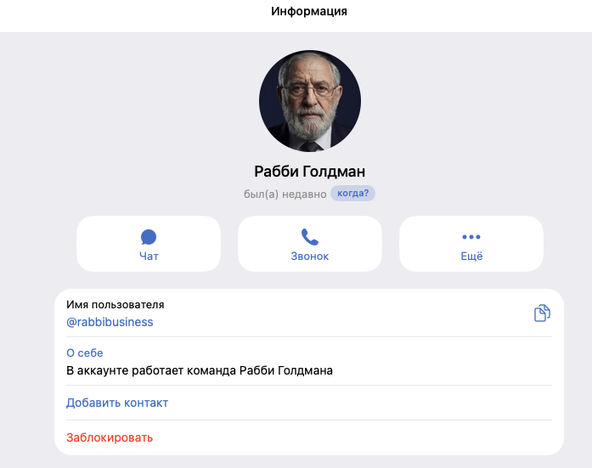Click the red 'Заблокировать' option
The image size is (592, 468).
pyautogui.click(x=110, y=437)
